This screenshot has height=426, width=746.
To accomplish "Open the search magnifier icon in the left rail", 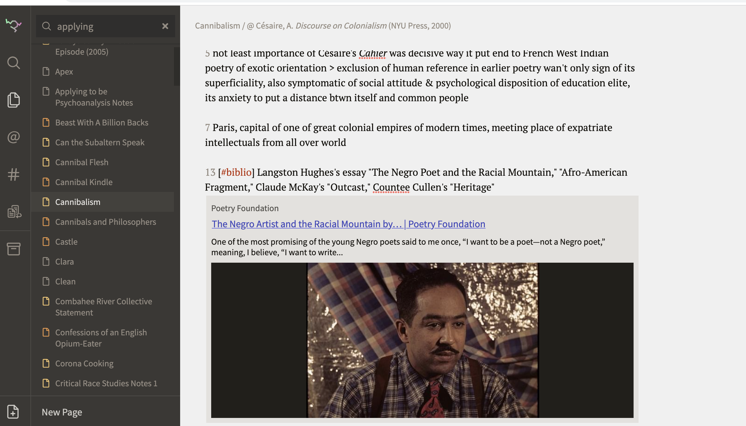I will (x=13, y=63).
